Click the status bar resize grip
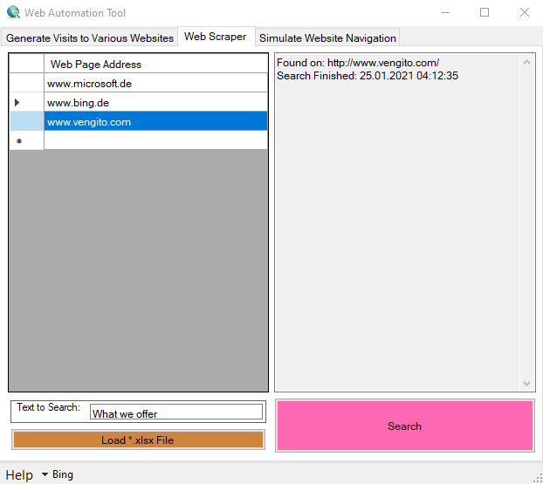Screen dimensions: 543x484 coord(538,479)
